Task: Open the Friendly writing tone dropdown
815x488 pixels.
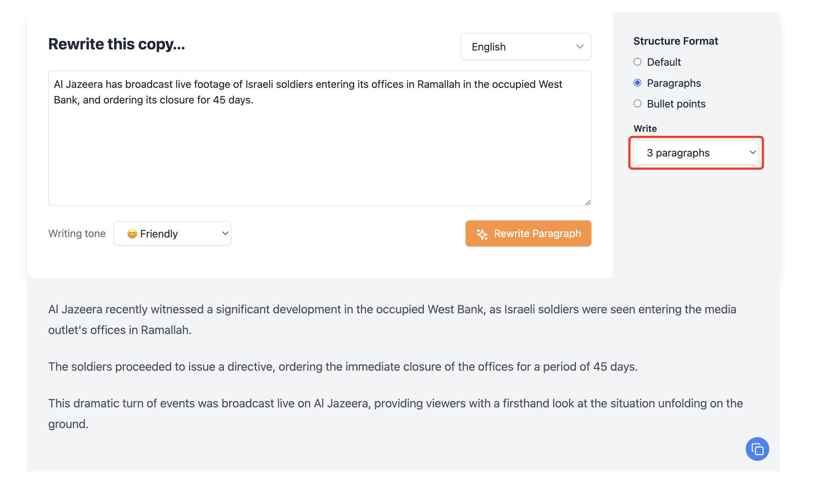Action: coord(172,233)
